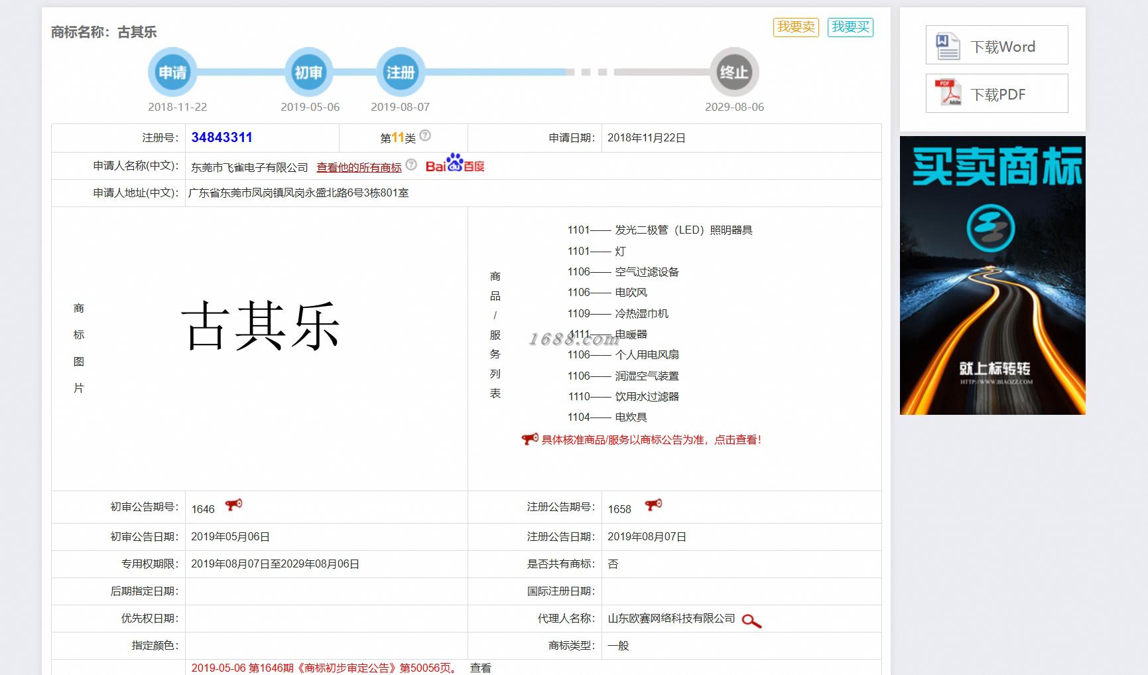Click preliminary announcement date 2019年05月06日
The height and width of the screenshot is (675, 1148).
pos(230,536)
